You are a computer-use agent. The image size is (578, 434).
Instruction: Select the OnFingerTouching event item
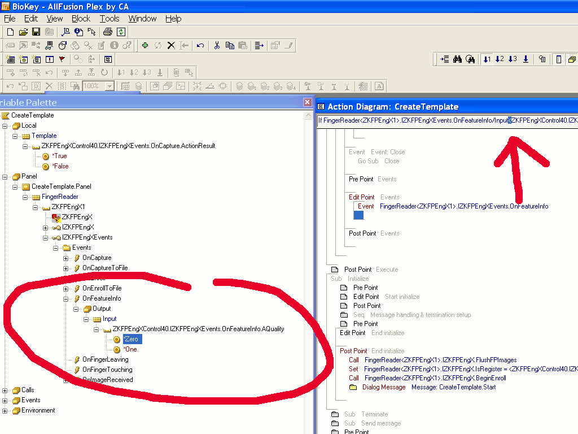[107, 370]
